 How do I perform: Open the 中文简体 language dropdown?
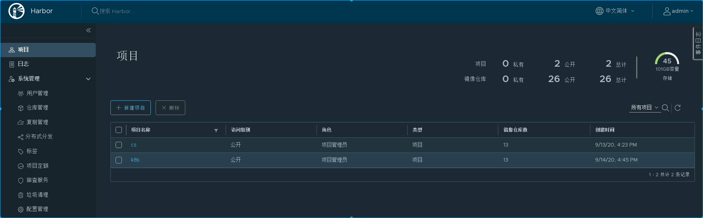(x=615, y=11)
